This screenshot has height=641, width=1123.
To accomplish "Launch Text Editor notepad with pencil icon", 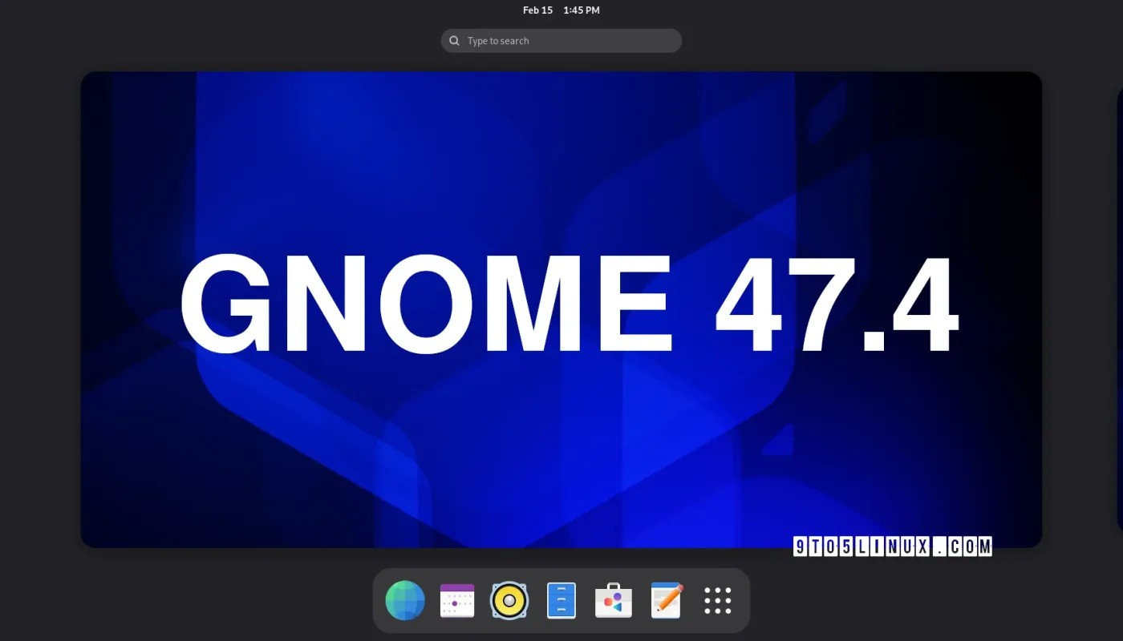I will 666,601.
